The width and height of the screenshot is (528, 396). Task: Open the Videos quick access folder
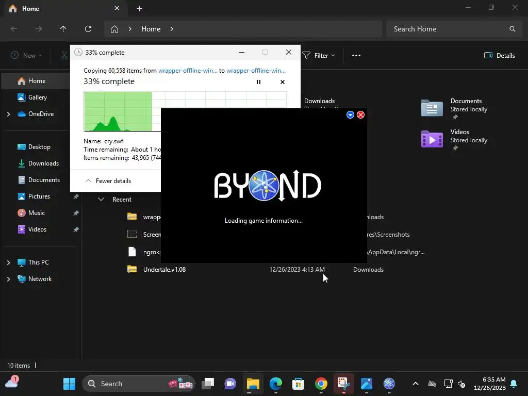point(454,139)
